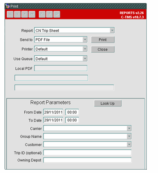Click the execute query '?' toolbar icon
Image resolution: width=158 pixels, height=173 pixels.
(x=49, y=14)
